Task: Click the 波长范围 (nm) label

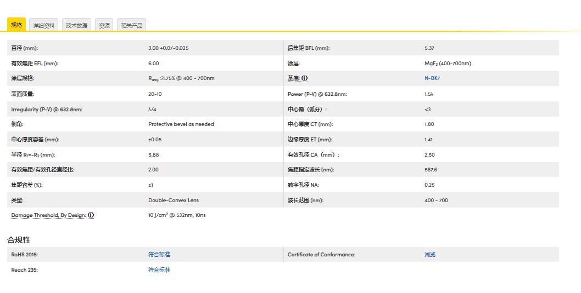Action: click(305, 200)
